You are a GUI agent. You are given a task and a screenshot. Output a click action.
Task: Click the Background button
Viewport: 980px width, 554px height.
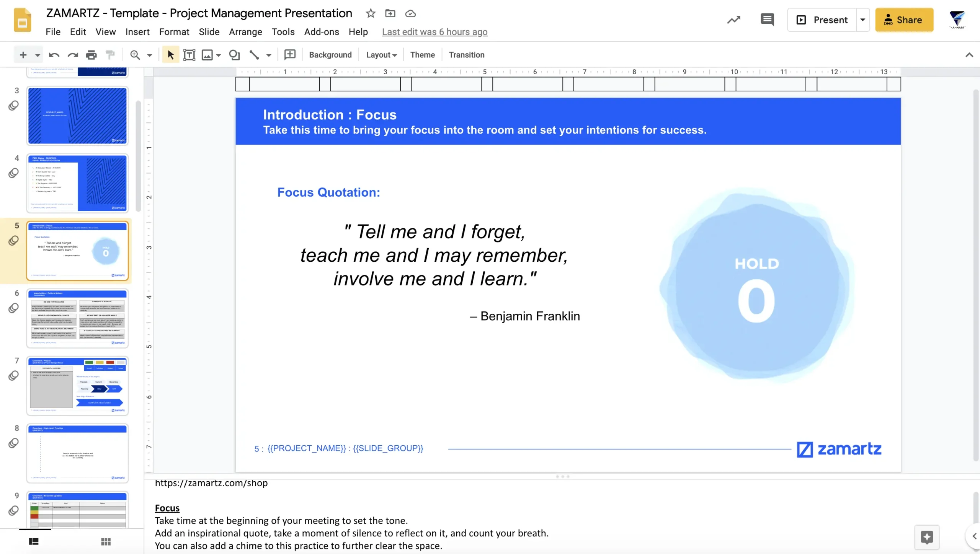point(330,55)
